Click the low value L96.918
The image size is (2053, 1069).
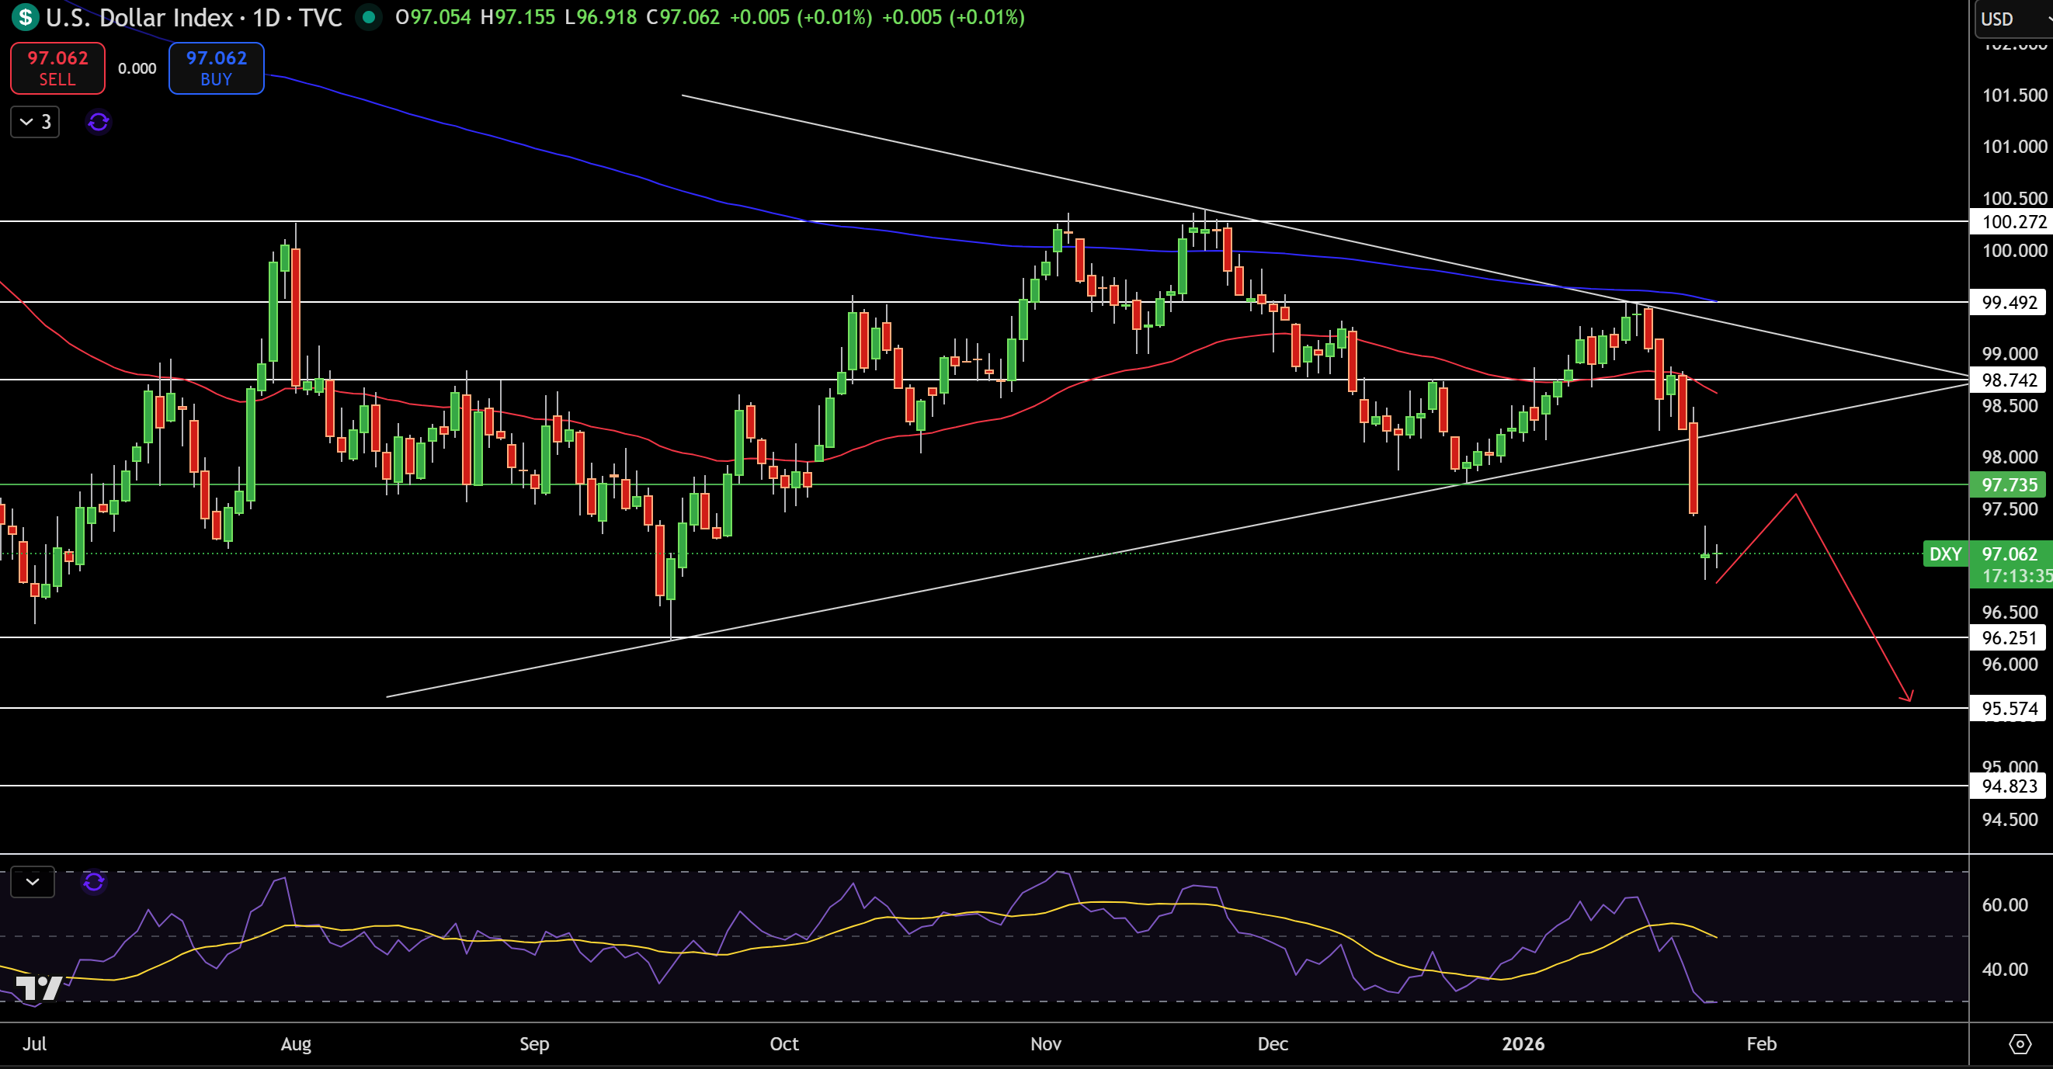tap(600, 17)
